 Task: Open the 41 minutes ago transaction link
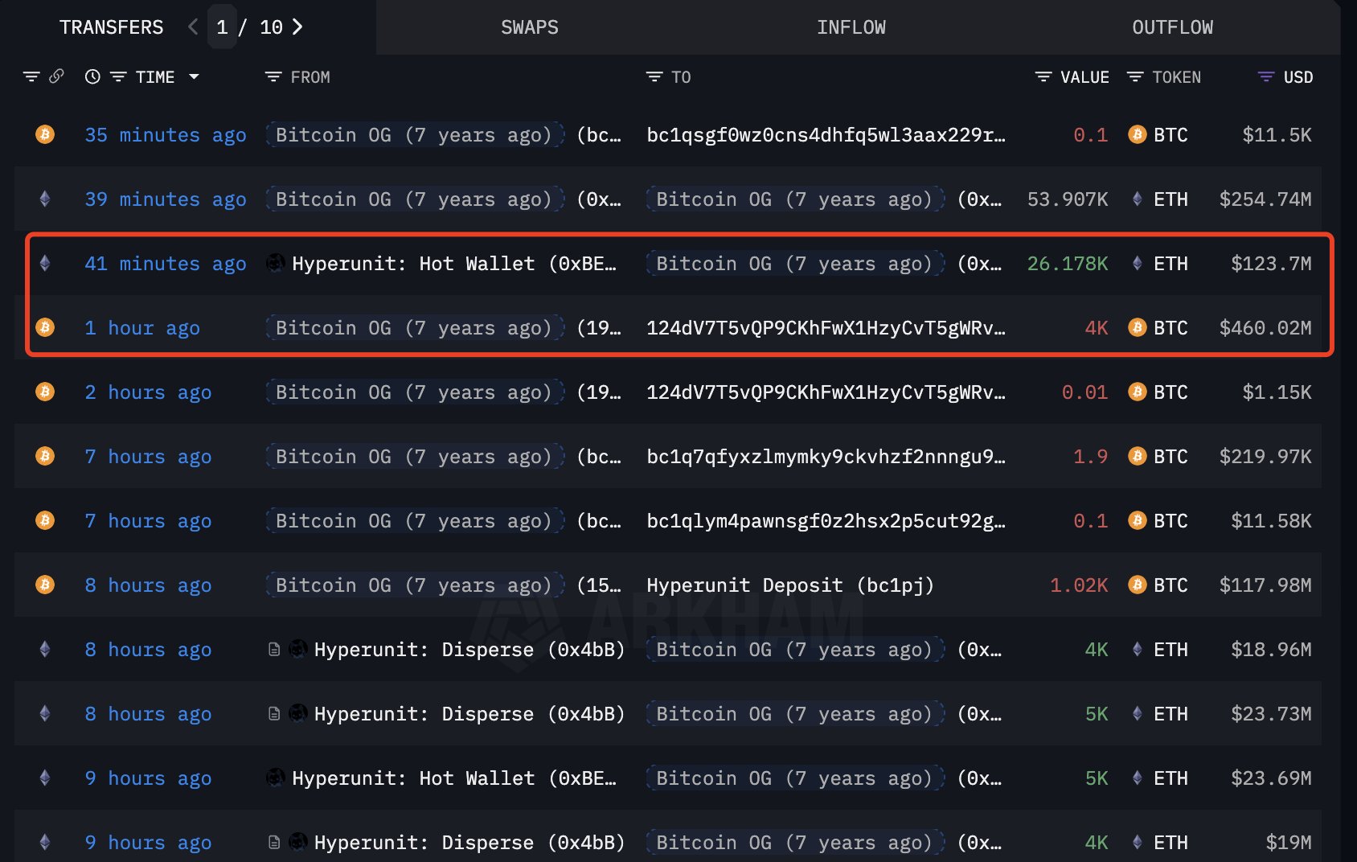(166, 263)
